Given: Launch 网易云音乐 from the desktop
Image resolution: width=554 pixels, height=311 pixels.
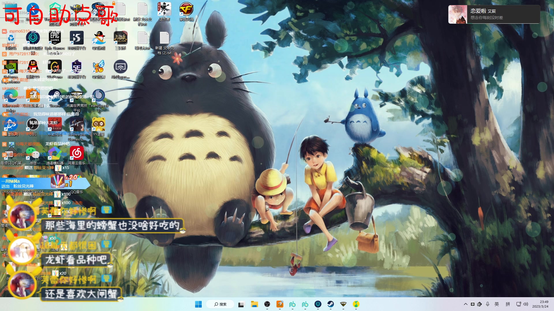Looking at the screenshot, I should pyautogui.click(x=77, y=155).
